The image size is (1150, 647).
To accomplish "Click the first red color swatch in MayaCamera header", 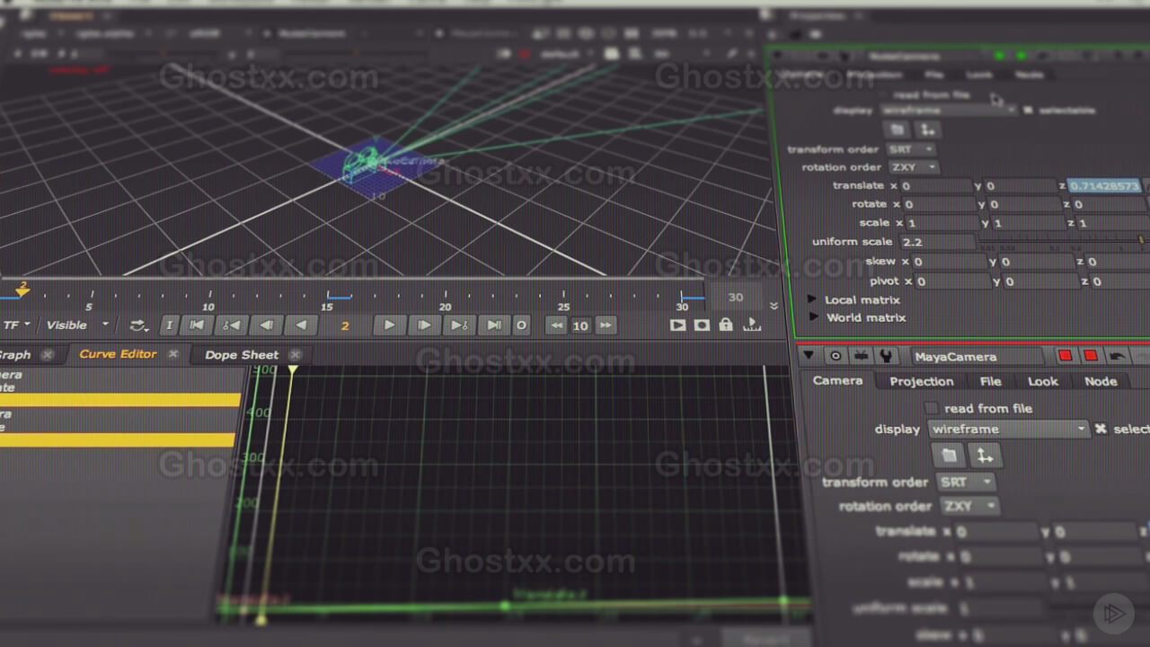I will click(1066, 357).
